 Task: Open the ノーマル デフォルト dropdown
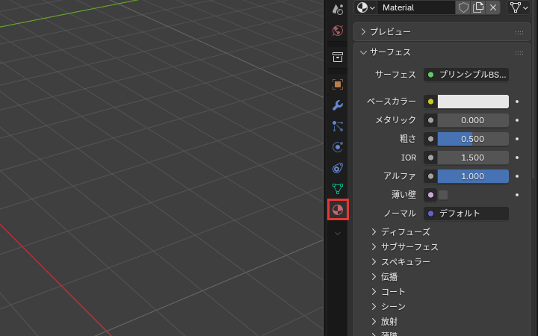466,214
